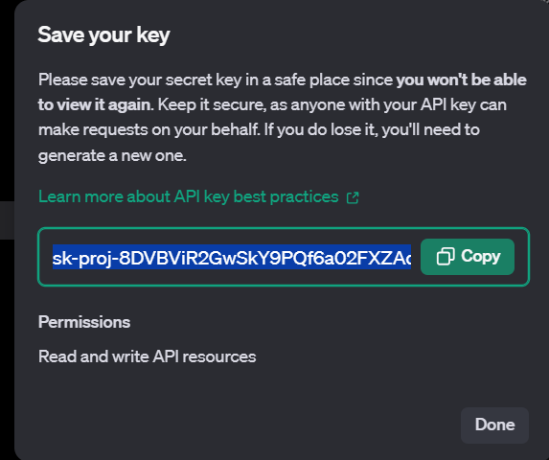Click the Permissions section label
This screenshot has height=460, width=549.
click(84, 322)
